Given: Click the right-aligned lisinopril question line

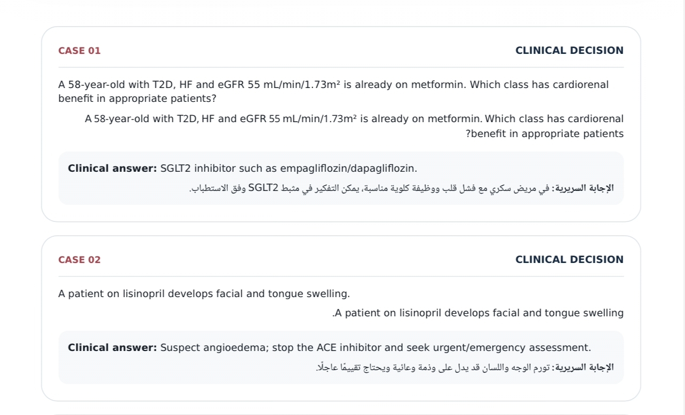Looking at the screenshot, I should tap(478, 313).
